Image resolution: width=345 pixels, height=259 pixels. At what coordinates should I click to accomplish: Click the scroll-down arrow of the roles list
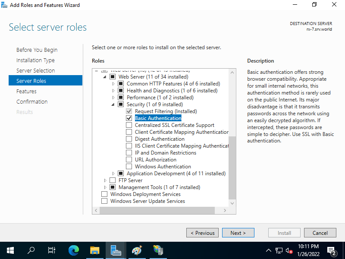tap(232, 203)
